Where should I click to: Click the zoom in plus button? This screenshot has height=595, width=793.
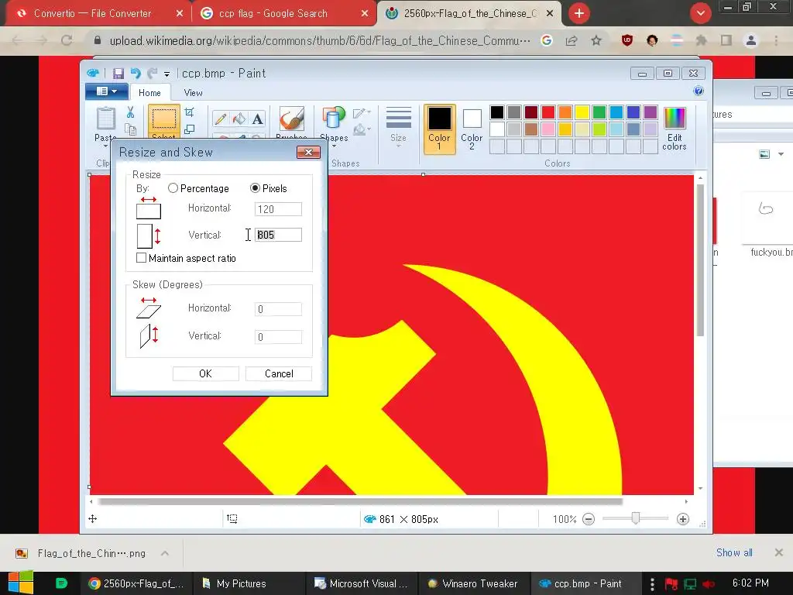(x=683, y=519)
